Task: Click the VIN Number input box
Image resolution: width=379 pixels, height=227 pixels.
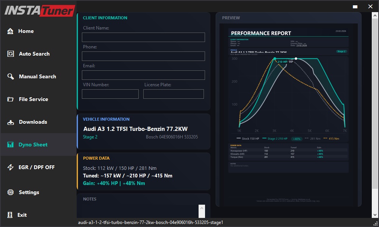Action: [110, 94]
